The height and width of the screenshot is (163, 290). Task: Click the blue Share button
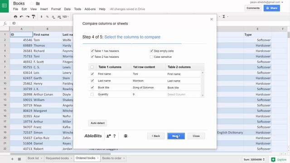click(272, 8)
